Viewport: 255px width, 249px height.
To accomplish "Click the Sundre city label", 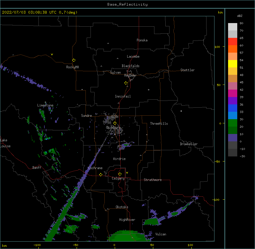I will tap(86, 116).
